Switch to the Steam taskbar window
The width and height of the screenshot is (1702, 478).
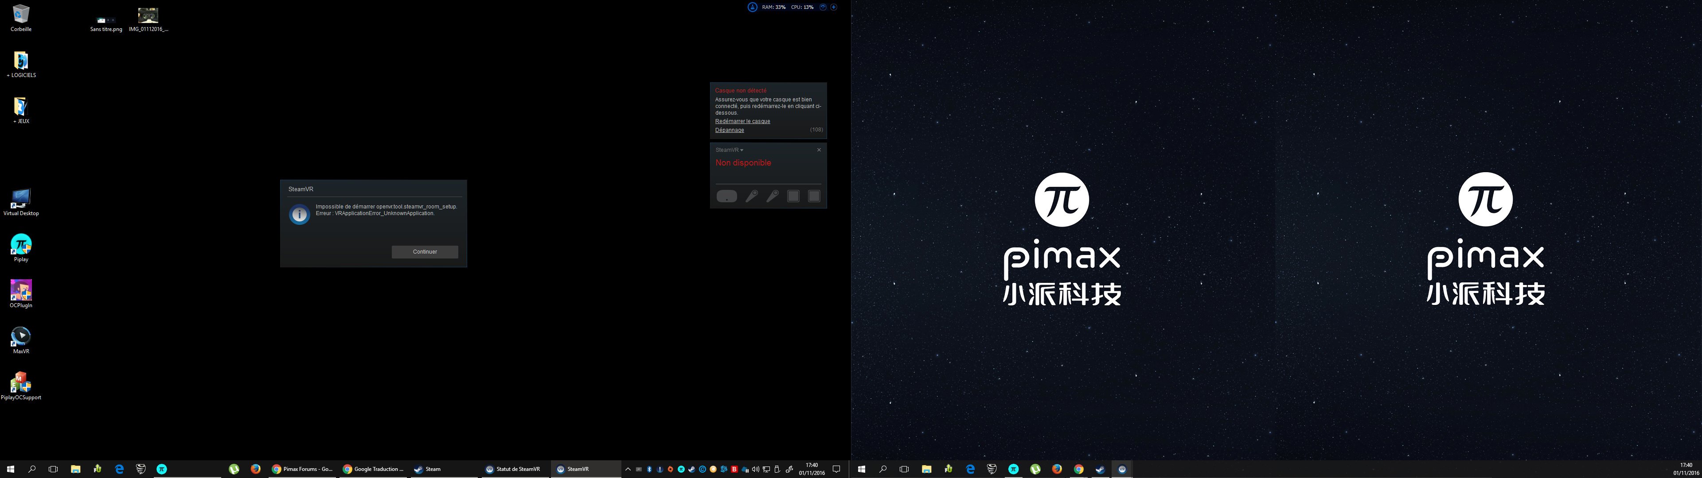tap(444, 470)
